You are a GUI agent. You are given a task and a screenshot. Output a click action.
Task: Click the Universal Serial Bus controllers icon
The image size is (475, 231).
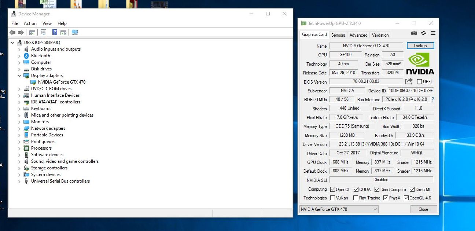26,181
